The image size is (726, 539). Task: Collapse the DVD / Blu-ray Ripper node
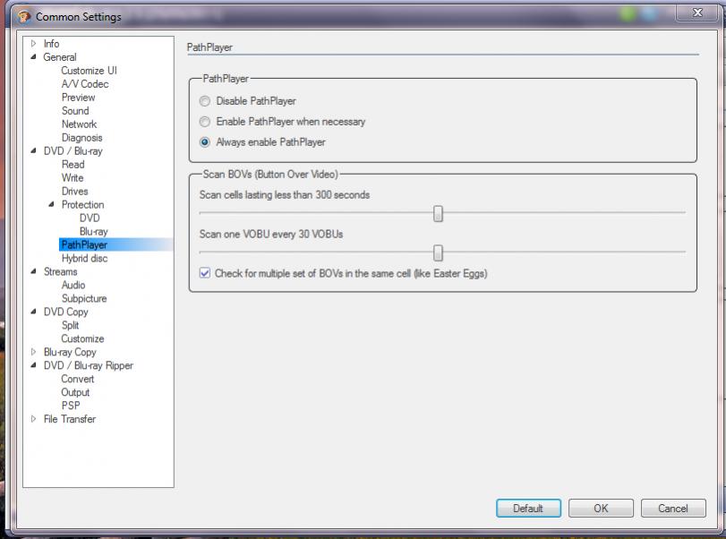(33, 365)
